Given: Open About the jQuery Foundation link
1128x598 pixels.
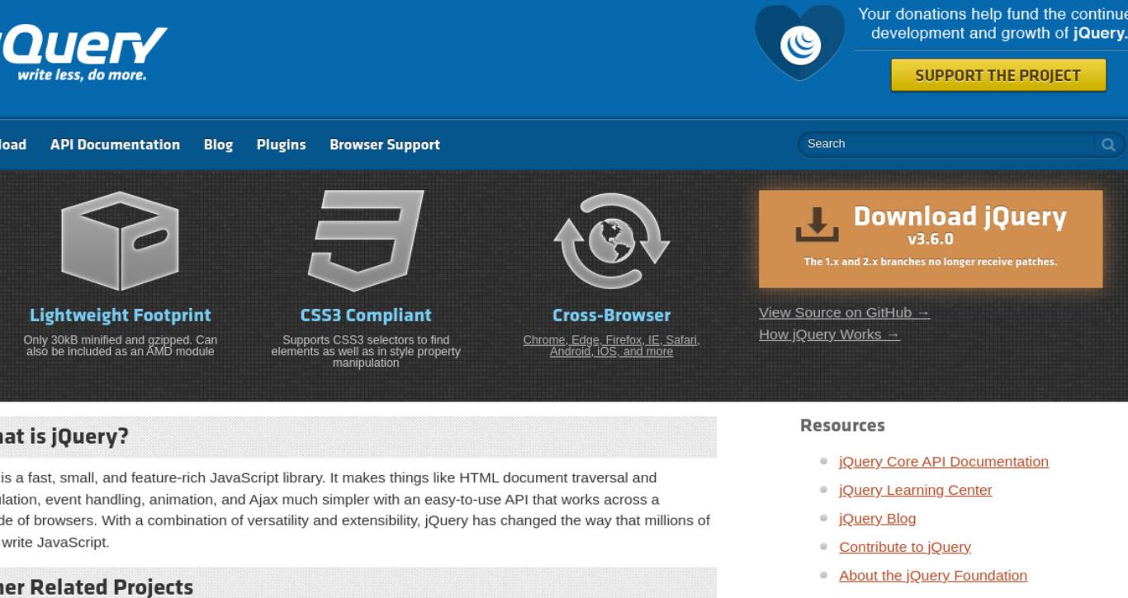Looking at the screenshot, I should 933,576.
